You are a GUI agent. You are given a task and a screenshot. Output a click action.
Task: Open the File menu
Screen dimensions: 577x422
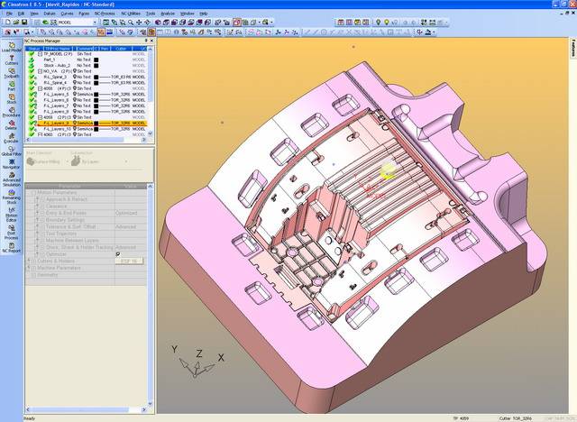point(10,14)
